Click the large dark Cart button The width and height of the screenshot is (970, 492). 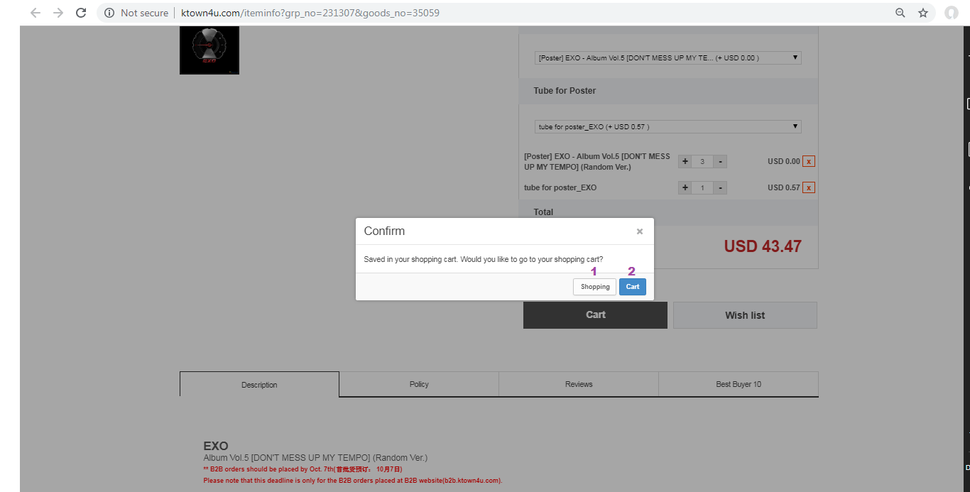tap(595, 315)
